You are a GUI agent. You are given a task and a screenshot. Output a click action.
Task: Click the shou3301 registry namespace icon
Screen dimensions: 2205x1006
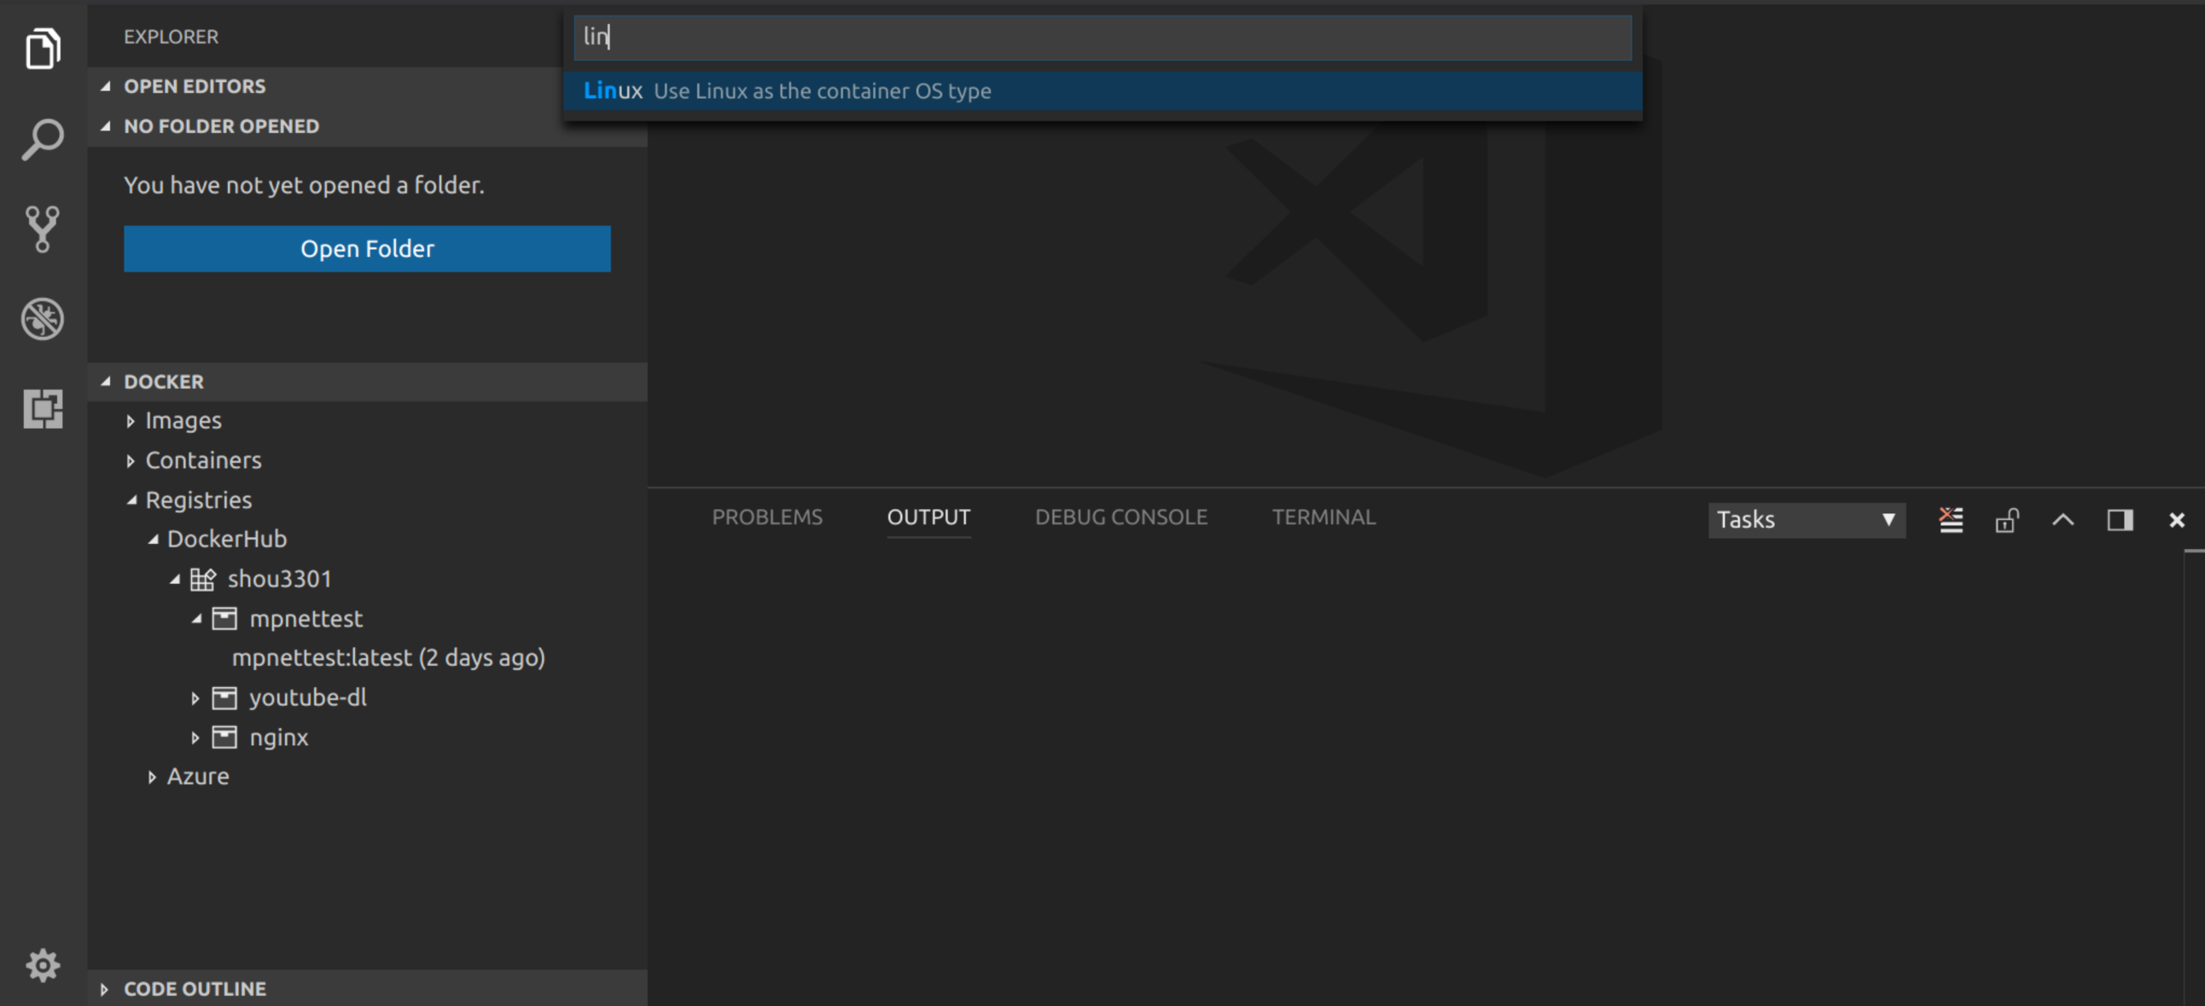coord(203,579)
